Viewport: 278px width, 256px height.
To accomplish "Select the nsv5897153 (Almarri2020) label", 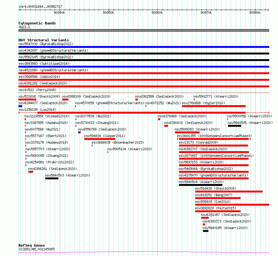I will (x=201, y=162).
